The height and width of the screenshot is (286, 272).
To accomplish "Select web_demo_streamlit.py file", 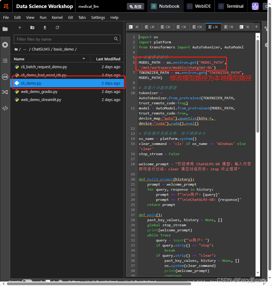I will (67, 100).
